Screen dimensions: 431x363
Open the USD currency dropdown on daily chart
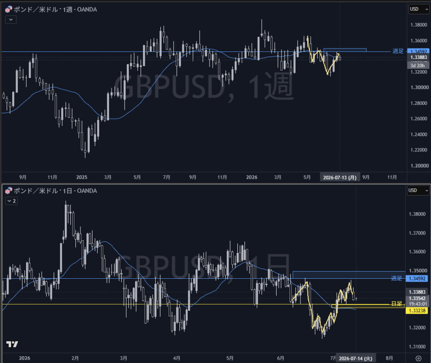click(x=418, y=190)
